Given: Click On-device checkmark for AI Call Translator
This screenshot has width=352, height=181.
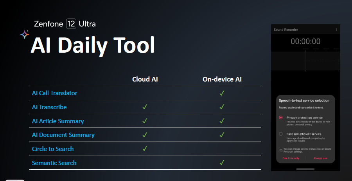Looking at the screenshot, I should [222, 93].
